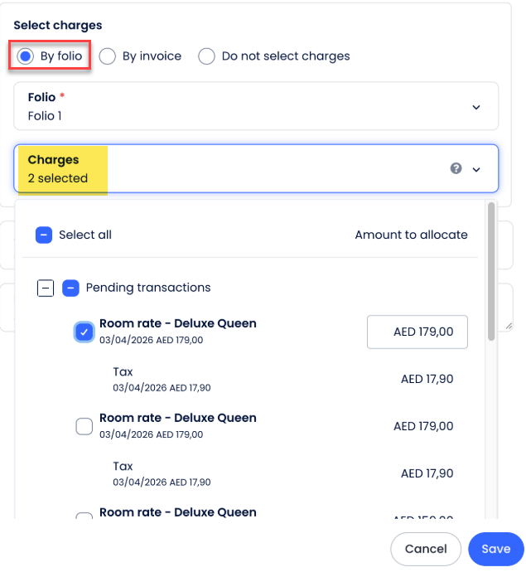Click the first Room rate - Deluxe Queen label
The width and height of the screenshot is (526, 572).
click(177, 323)
